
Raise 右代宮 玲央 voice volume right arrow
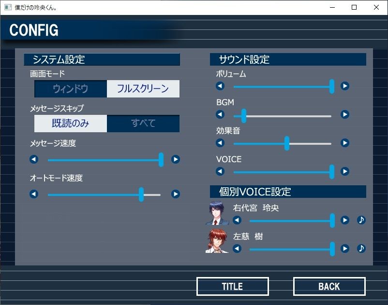click(x=344, y=220)
